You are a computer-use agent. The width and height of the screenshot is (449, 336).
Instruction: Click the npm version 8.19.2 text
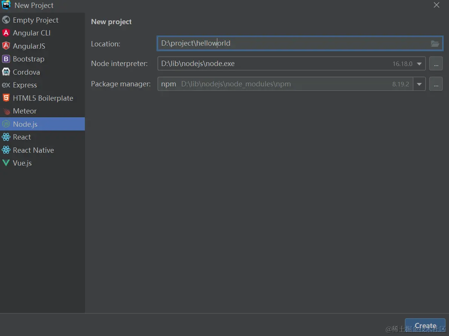(400, 84)
